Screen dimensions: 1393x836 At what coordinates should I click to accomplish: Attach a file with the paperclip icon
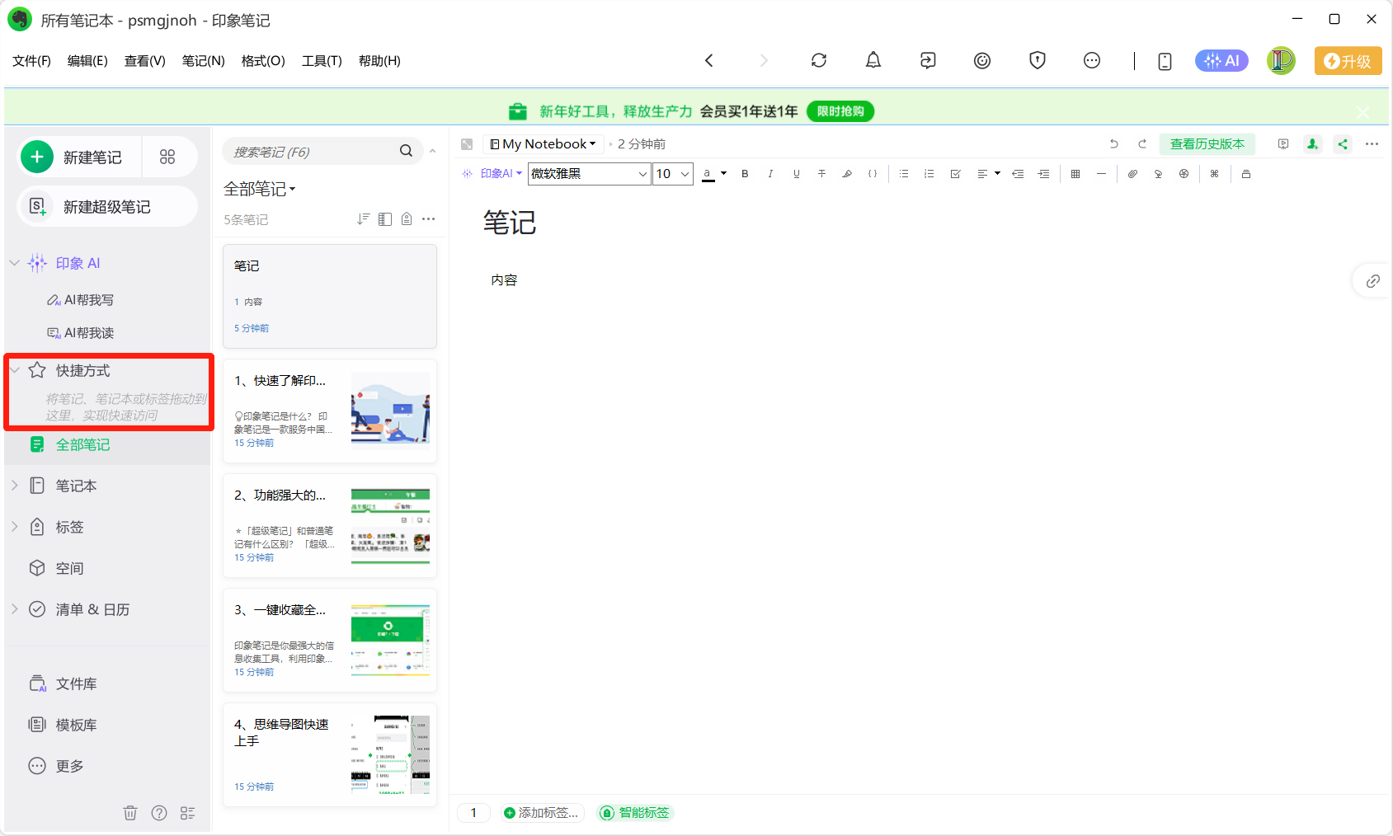pyautogui.click(x=1132, y=174)
